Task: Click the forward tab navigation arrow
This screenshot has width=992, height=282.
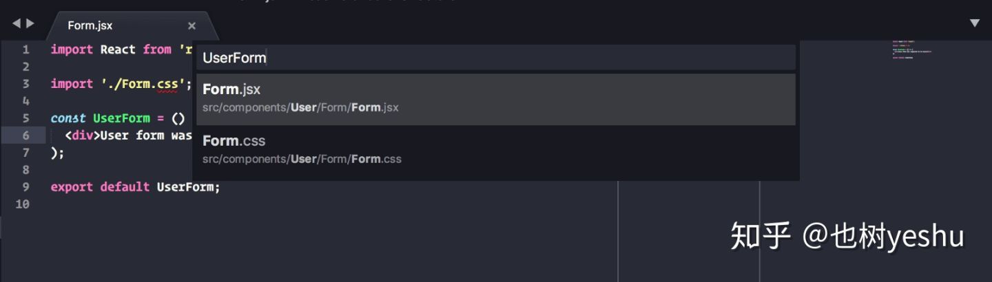Action: pyautogui.click(x=30, y=23)
